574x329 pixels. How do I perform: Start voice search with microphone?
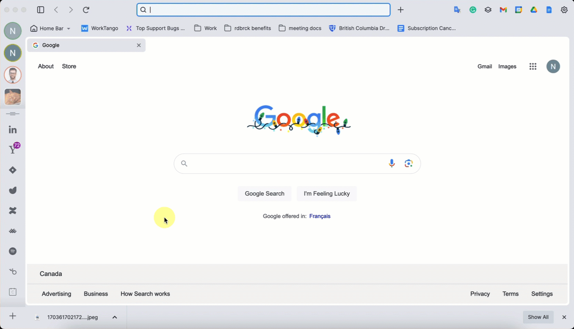[x=392, y=164]
